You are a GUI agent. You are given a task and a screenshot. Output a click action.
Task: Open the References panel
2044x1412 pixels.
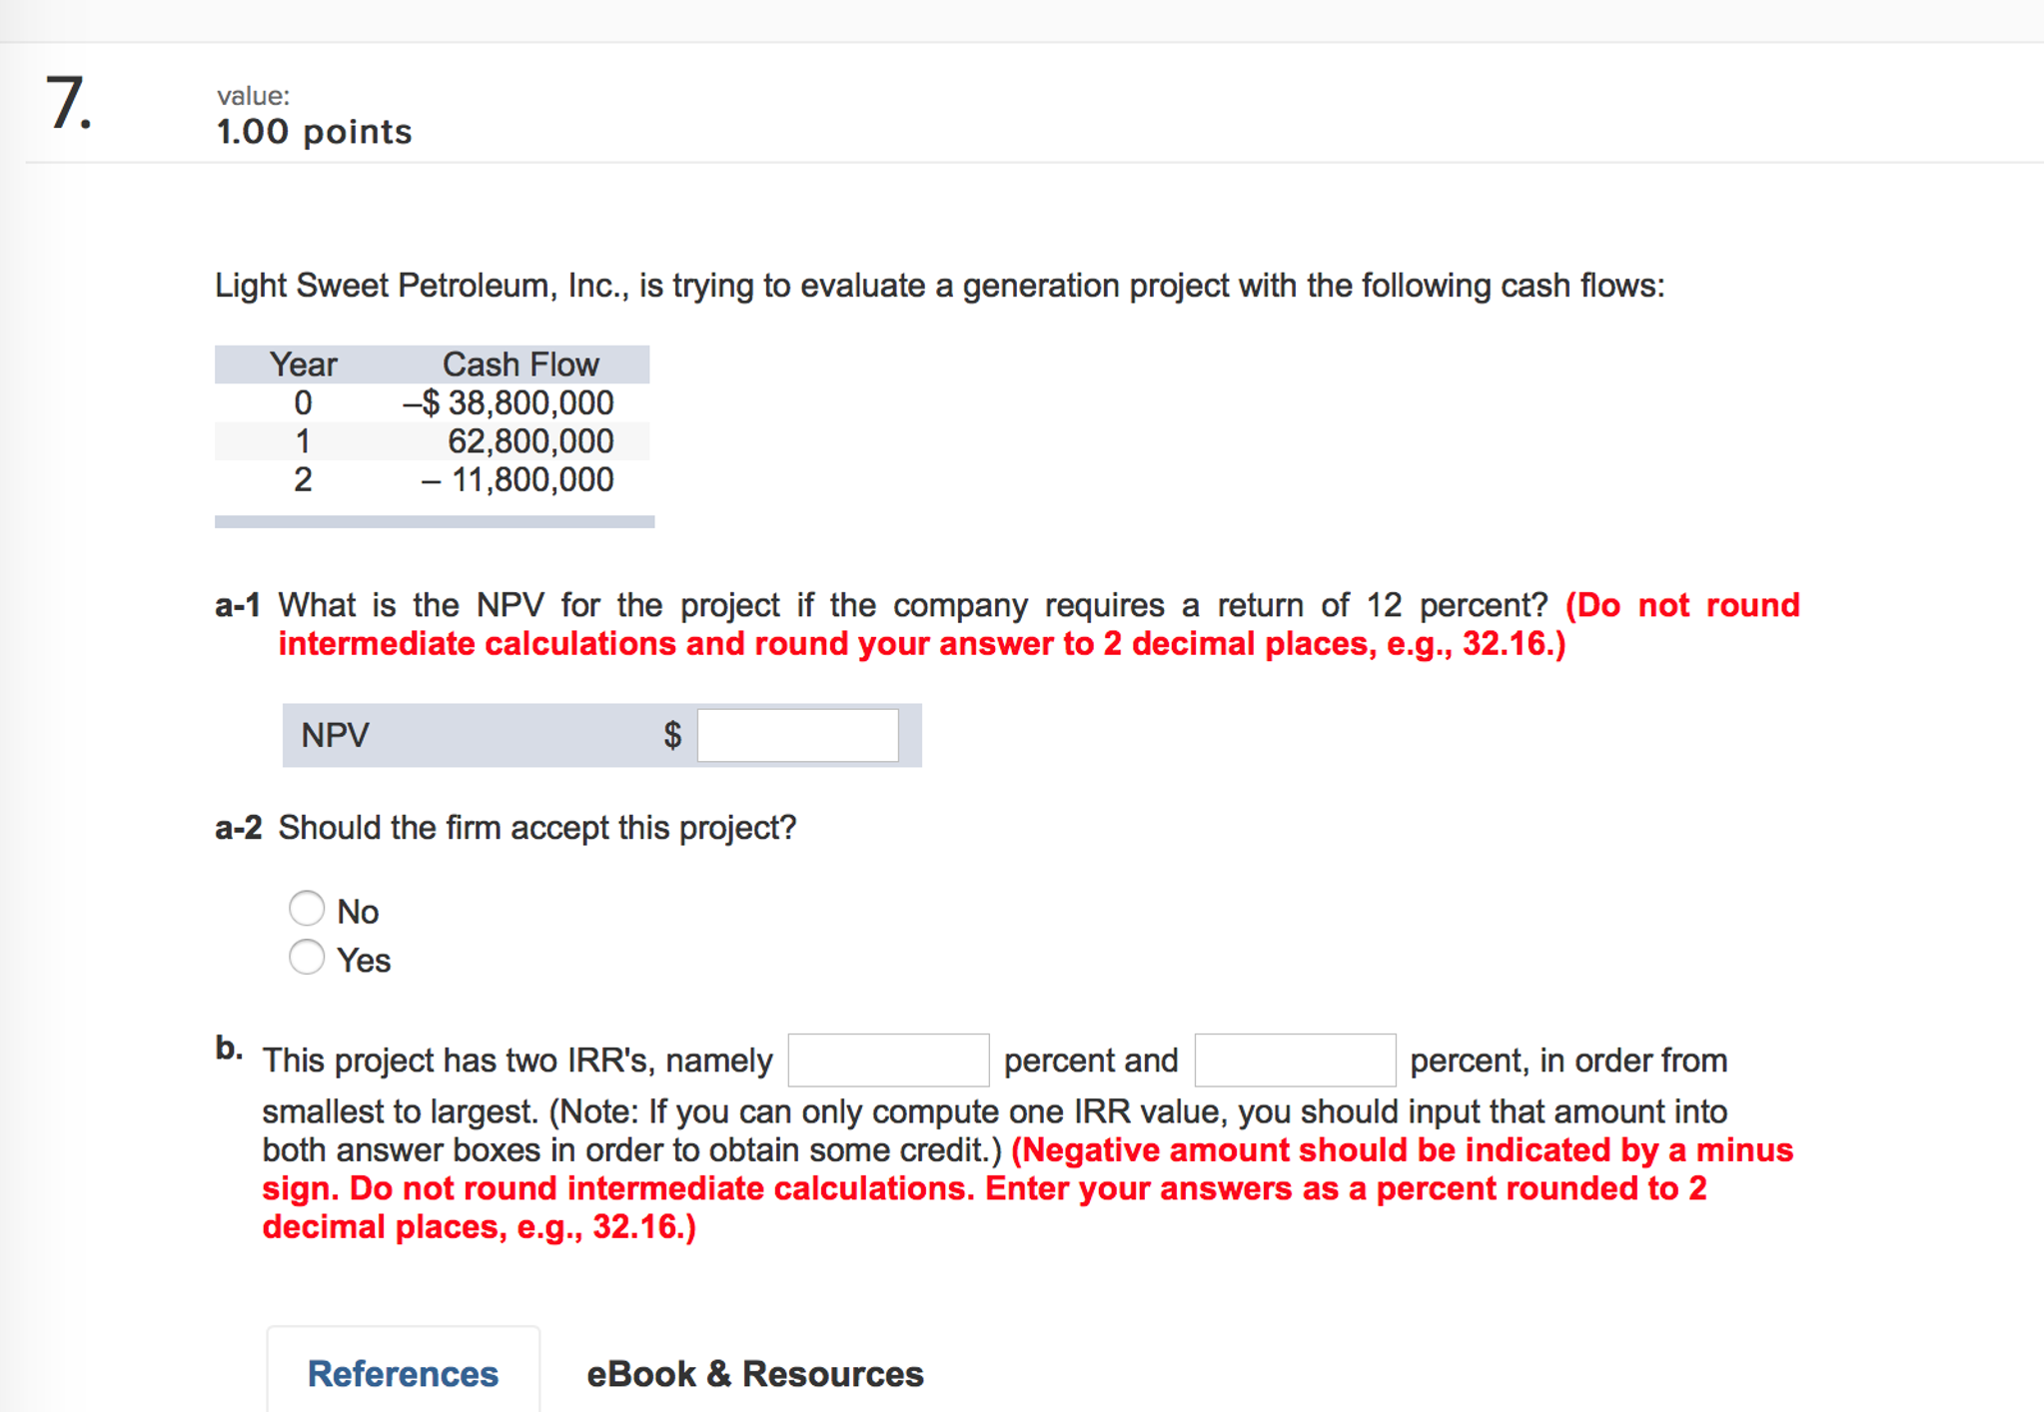pos(403,1373)
